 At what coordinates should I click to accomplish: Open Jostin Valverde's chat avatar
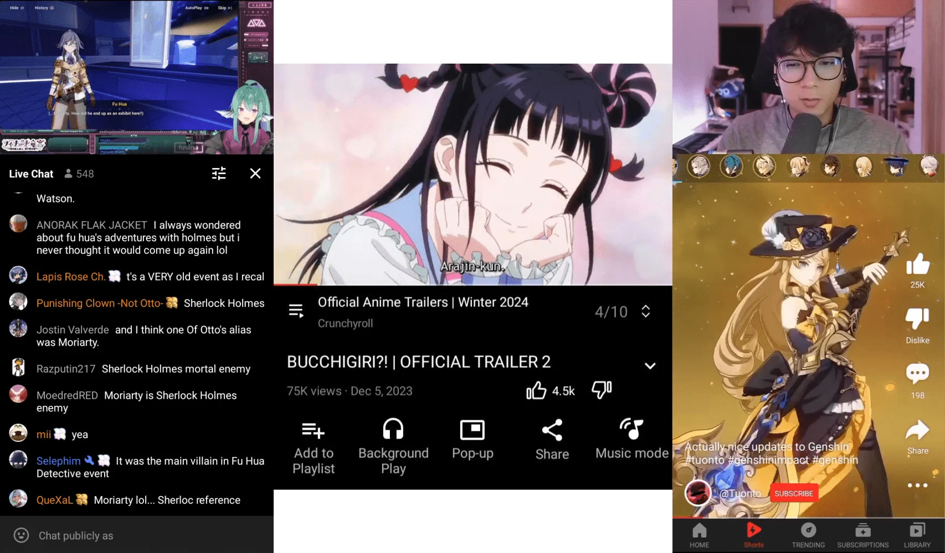(18, 328)
